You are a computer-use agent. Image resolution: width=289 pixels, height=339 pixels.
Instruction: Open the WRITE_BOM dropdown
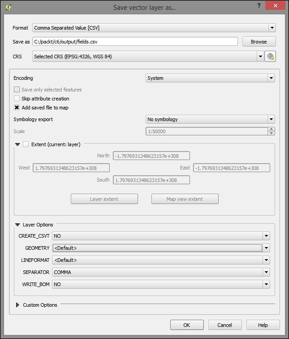[x=161, y=284]
